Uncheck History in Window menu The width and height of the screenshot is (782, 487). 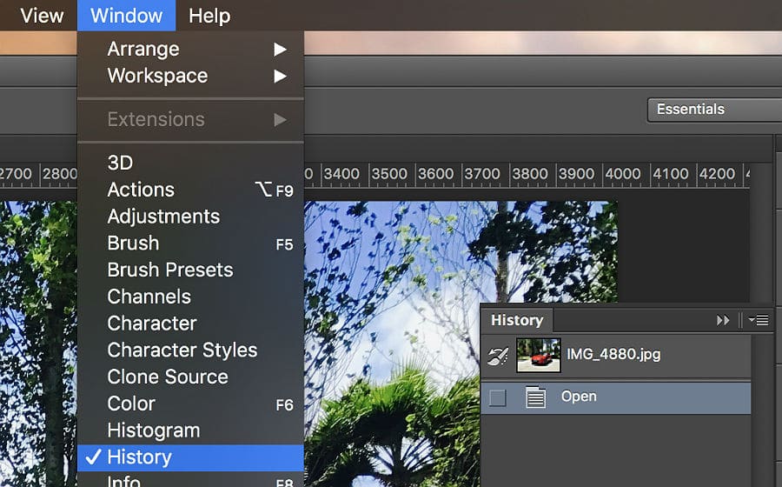pos(190,457)
